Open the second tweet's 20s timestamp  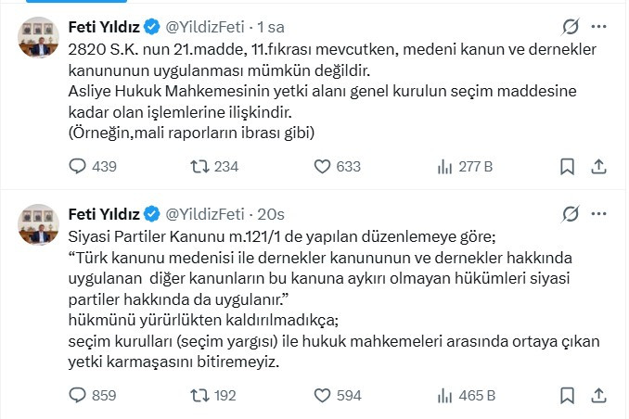click(x=271, y=214)
